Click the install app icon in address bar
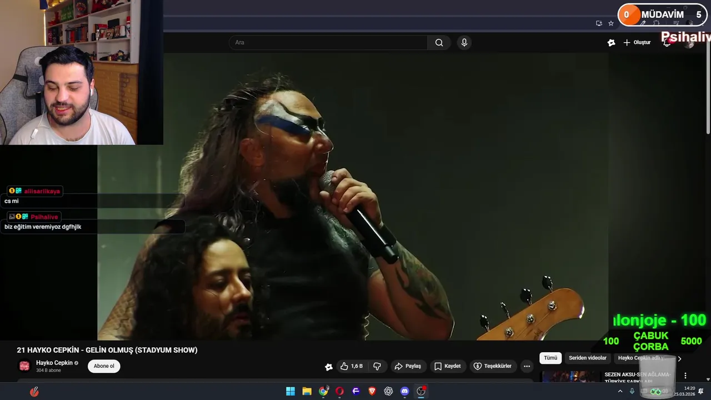 [x=599, y=23]
